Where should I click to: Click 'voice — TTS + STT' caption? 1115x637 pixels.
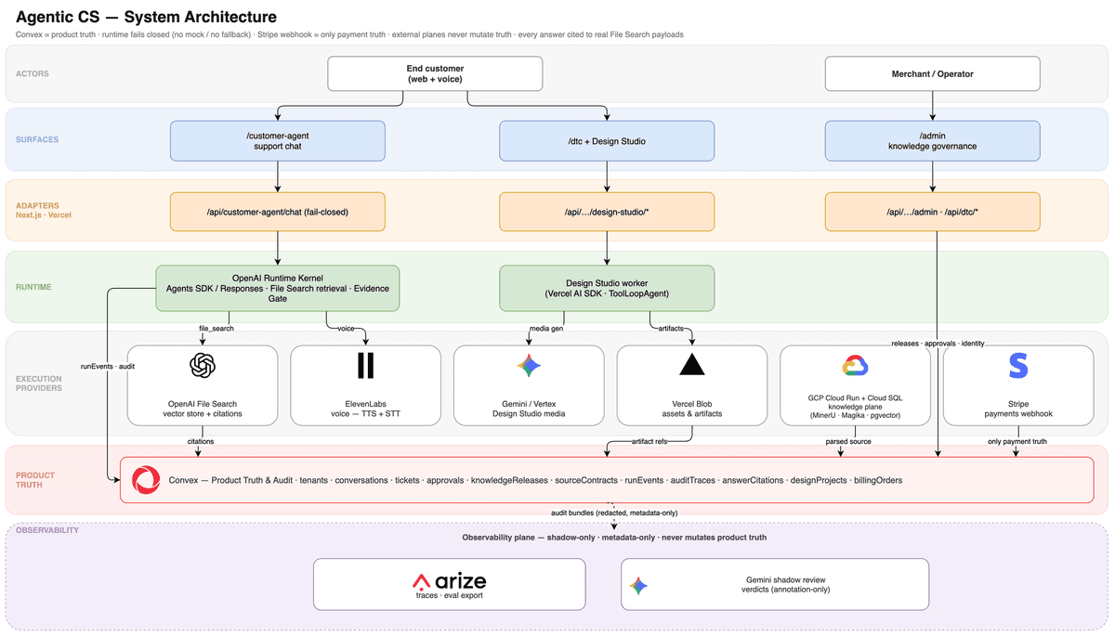pos(366,414)
